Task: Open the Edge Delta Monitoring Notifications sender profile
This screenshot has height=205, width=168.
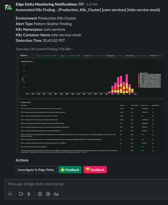Action: click(x=46, y=4)
